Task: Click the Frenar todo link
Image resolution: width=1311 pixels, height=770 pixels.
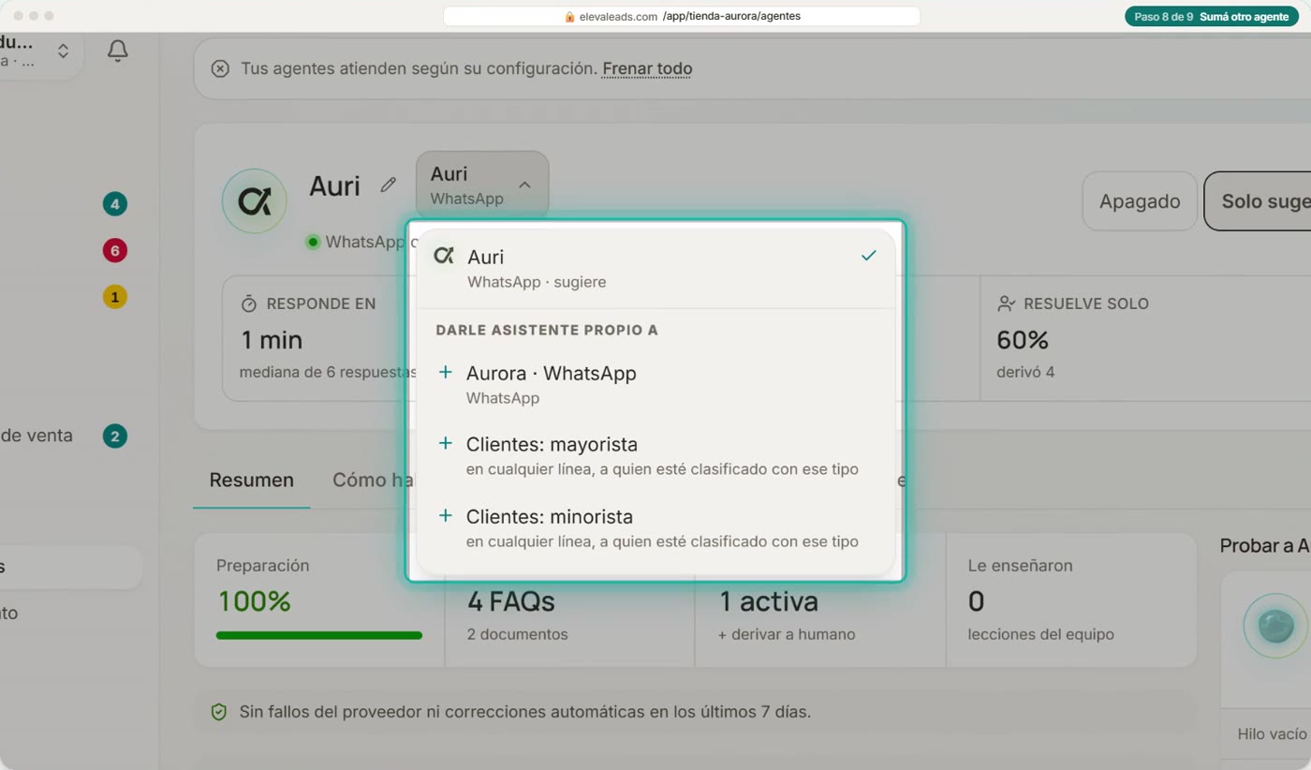Action: point(647,68)
